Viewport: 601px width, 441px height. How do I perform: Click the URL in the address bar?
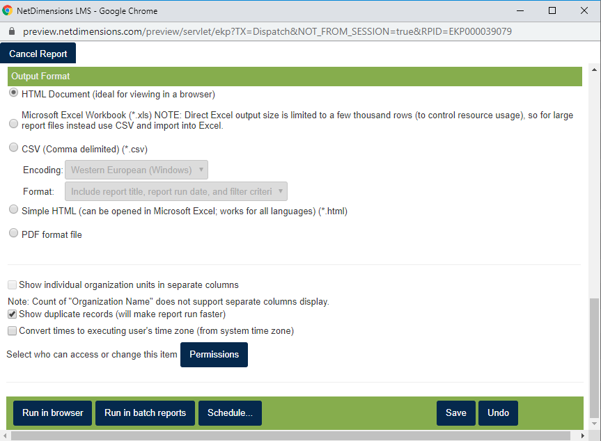click(267, 31)
